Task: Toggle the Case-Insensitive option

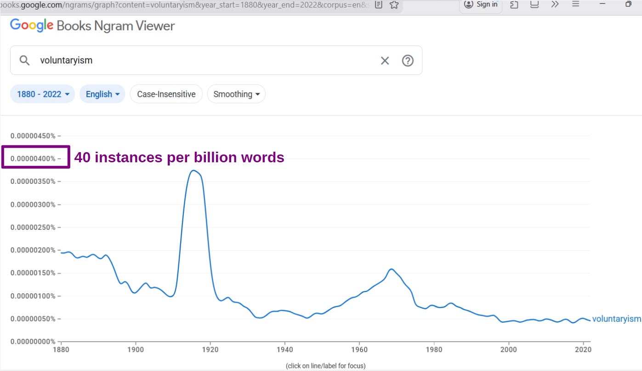Action: pyautogui.click(x=166, y=94)
